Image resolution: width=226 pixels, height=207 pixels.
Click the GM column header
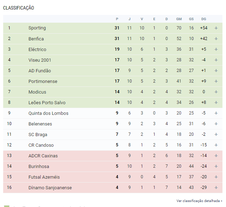[x=179, y=19]
